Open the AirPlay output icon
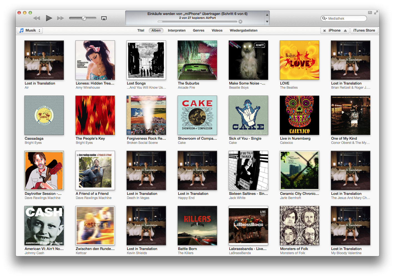The height and width of the screenshot is (278, 395). click(x=104, y=18)
